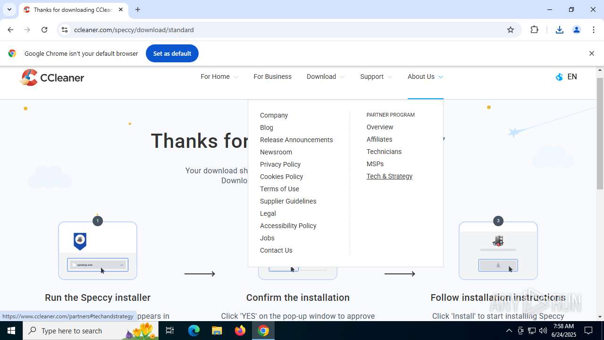The height and width of the screenshot is (340, 604).
Task: Click the Follow installation instructions illustration
Action: pyautogui.click(x=498, y=250)
